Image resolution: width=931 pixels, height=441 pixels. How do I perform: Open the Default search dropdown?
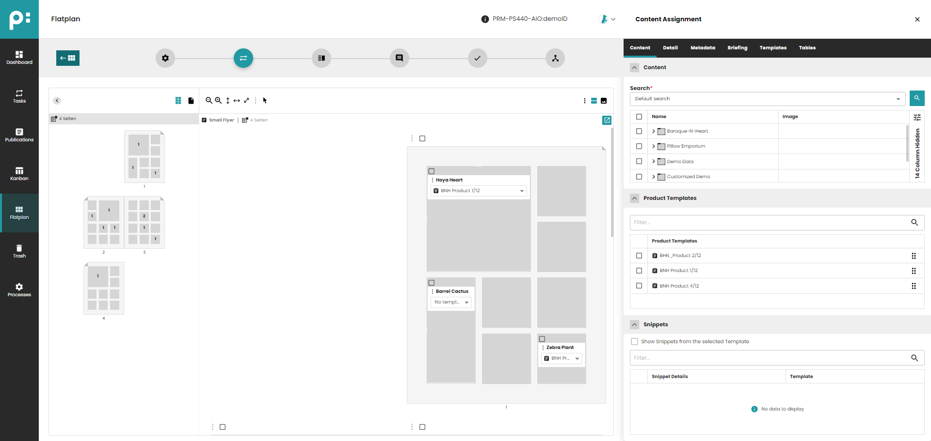pyautogui.click(x=767, y=99)
